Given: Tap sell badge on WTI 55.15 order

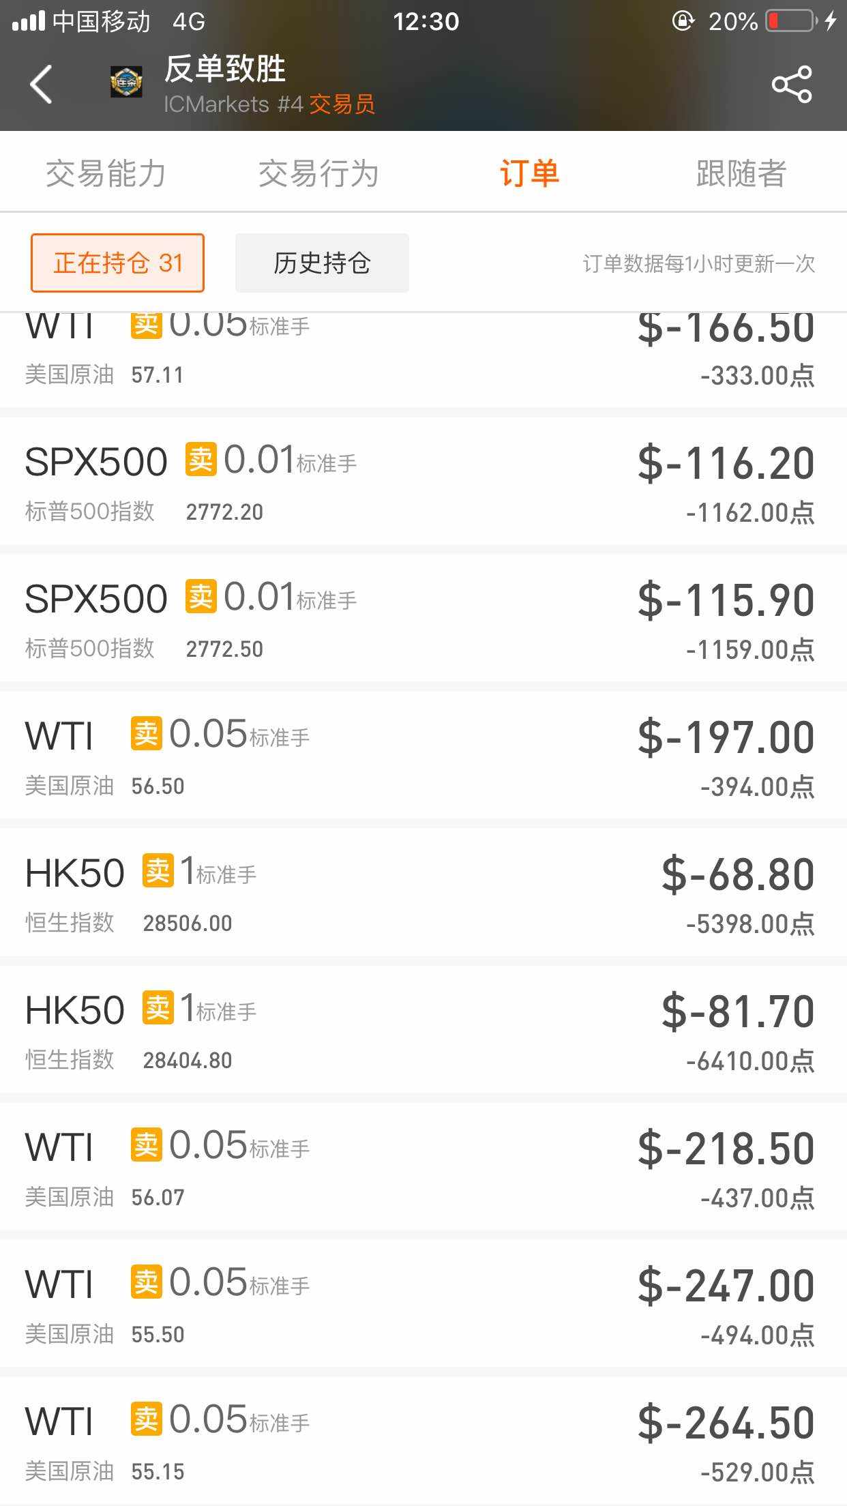Looking at the screenshot, I should (146, 1419).
